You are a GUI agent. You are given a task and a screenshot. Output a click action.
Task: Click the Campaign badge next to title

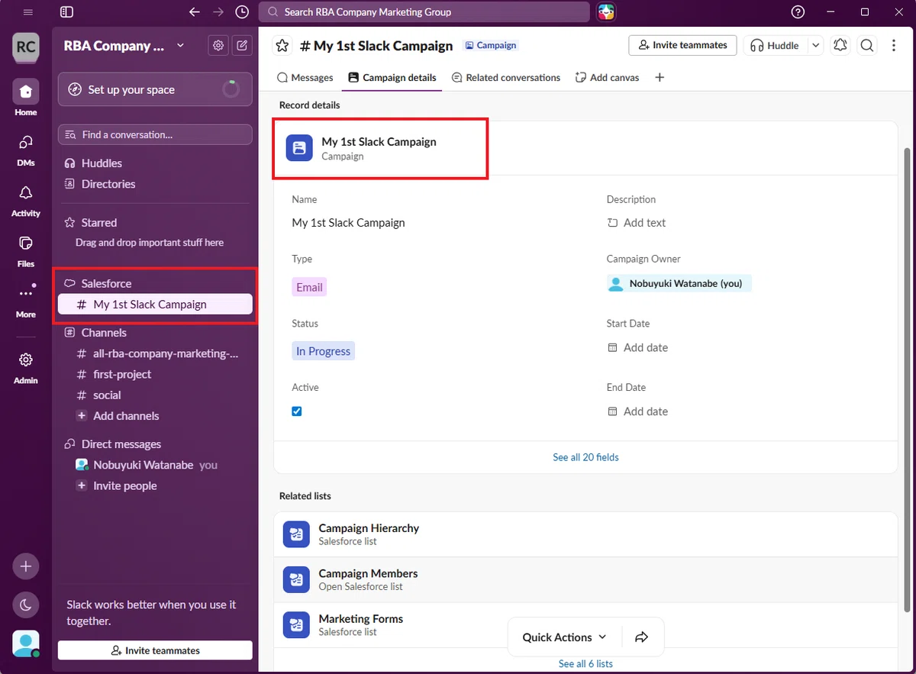coord(491,46)
